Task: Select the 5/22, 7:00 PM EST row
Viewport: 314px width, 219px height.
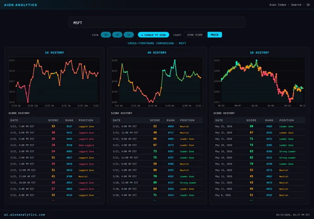Action: (x=54, y=127)
